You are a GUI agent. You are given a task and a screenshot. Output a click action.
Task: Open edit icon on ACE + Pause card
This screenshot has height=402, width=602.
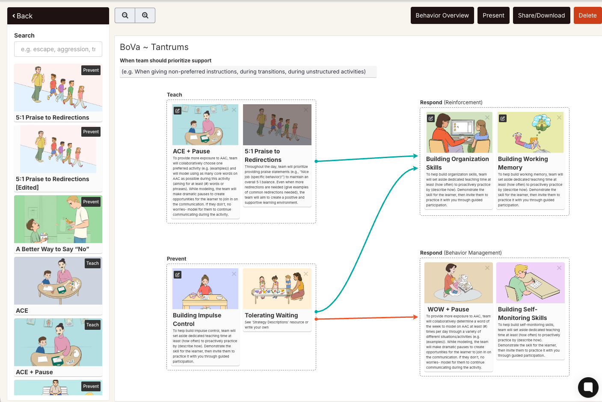[x=178, y=111]
